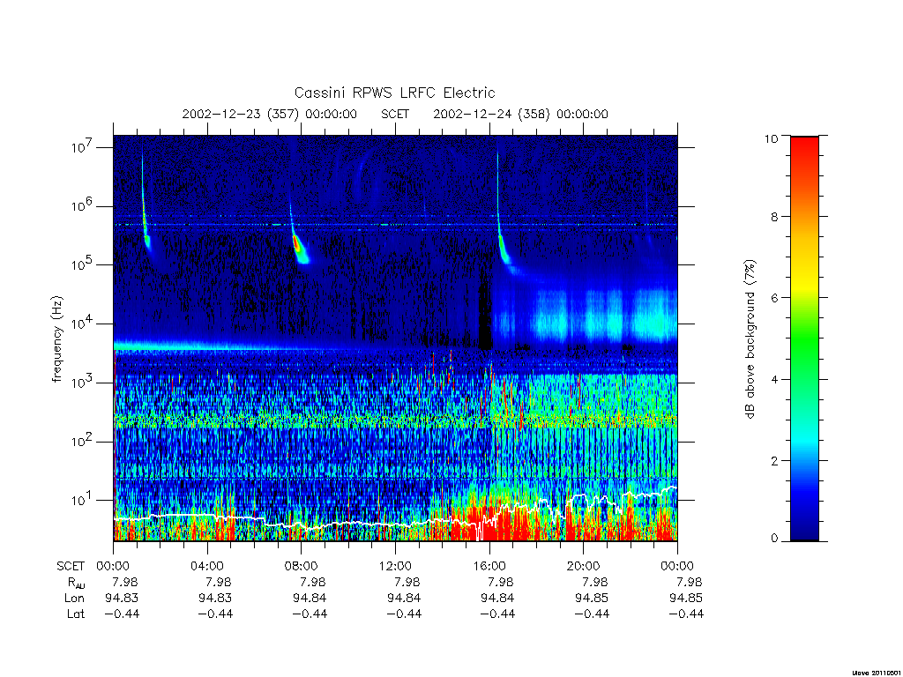
Task: Click the 4 label on the color bar
Action: (774, 379)
